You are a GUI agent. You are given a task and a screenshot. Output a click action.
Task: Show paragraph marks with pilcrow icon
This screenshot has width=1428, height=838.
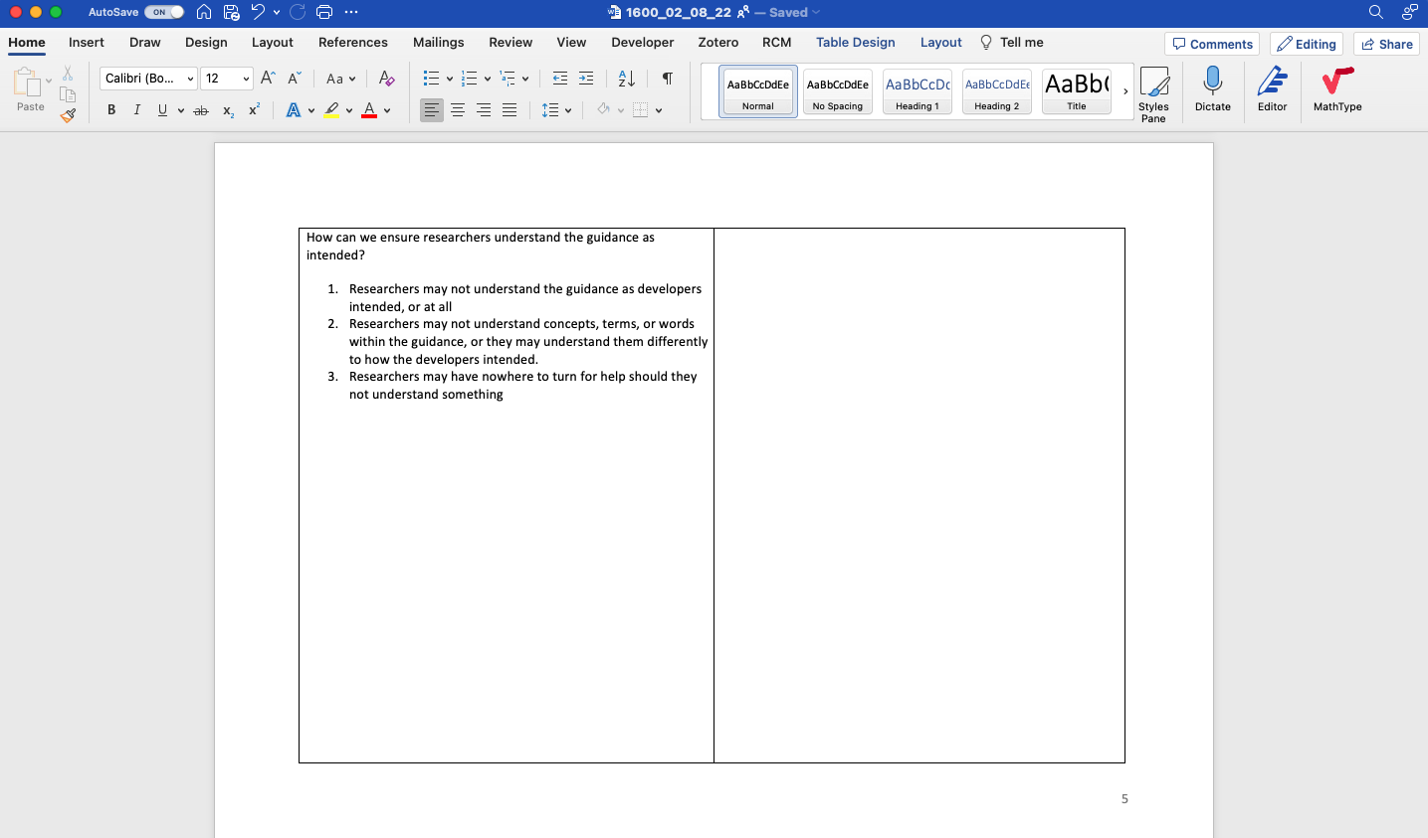point(667,79)
